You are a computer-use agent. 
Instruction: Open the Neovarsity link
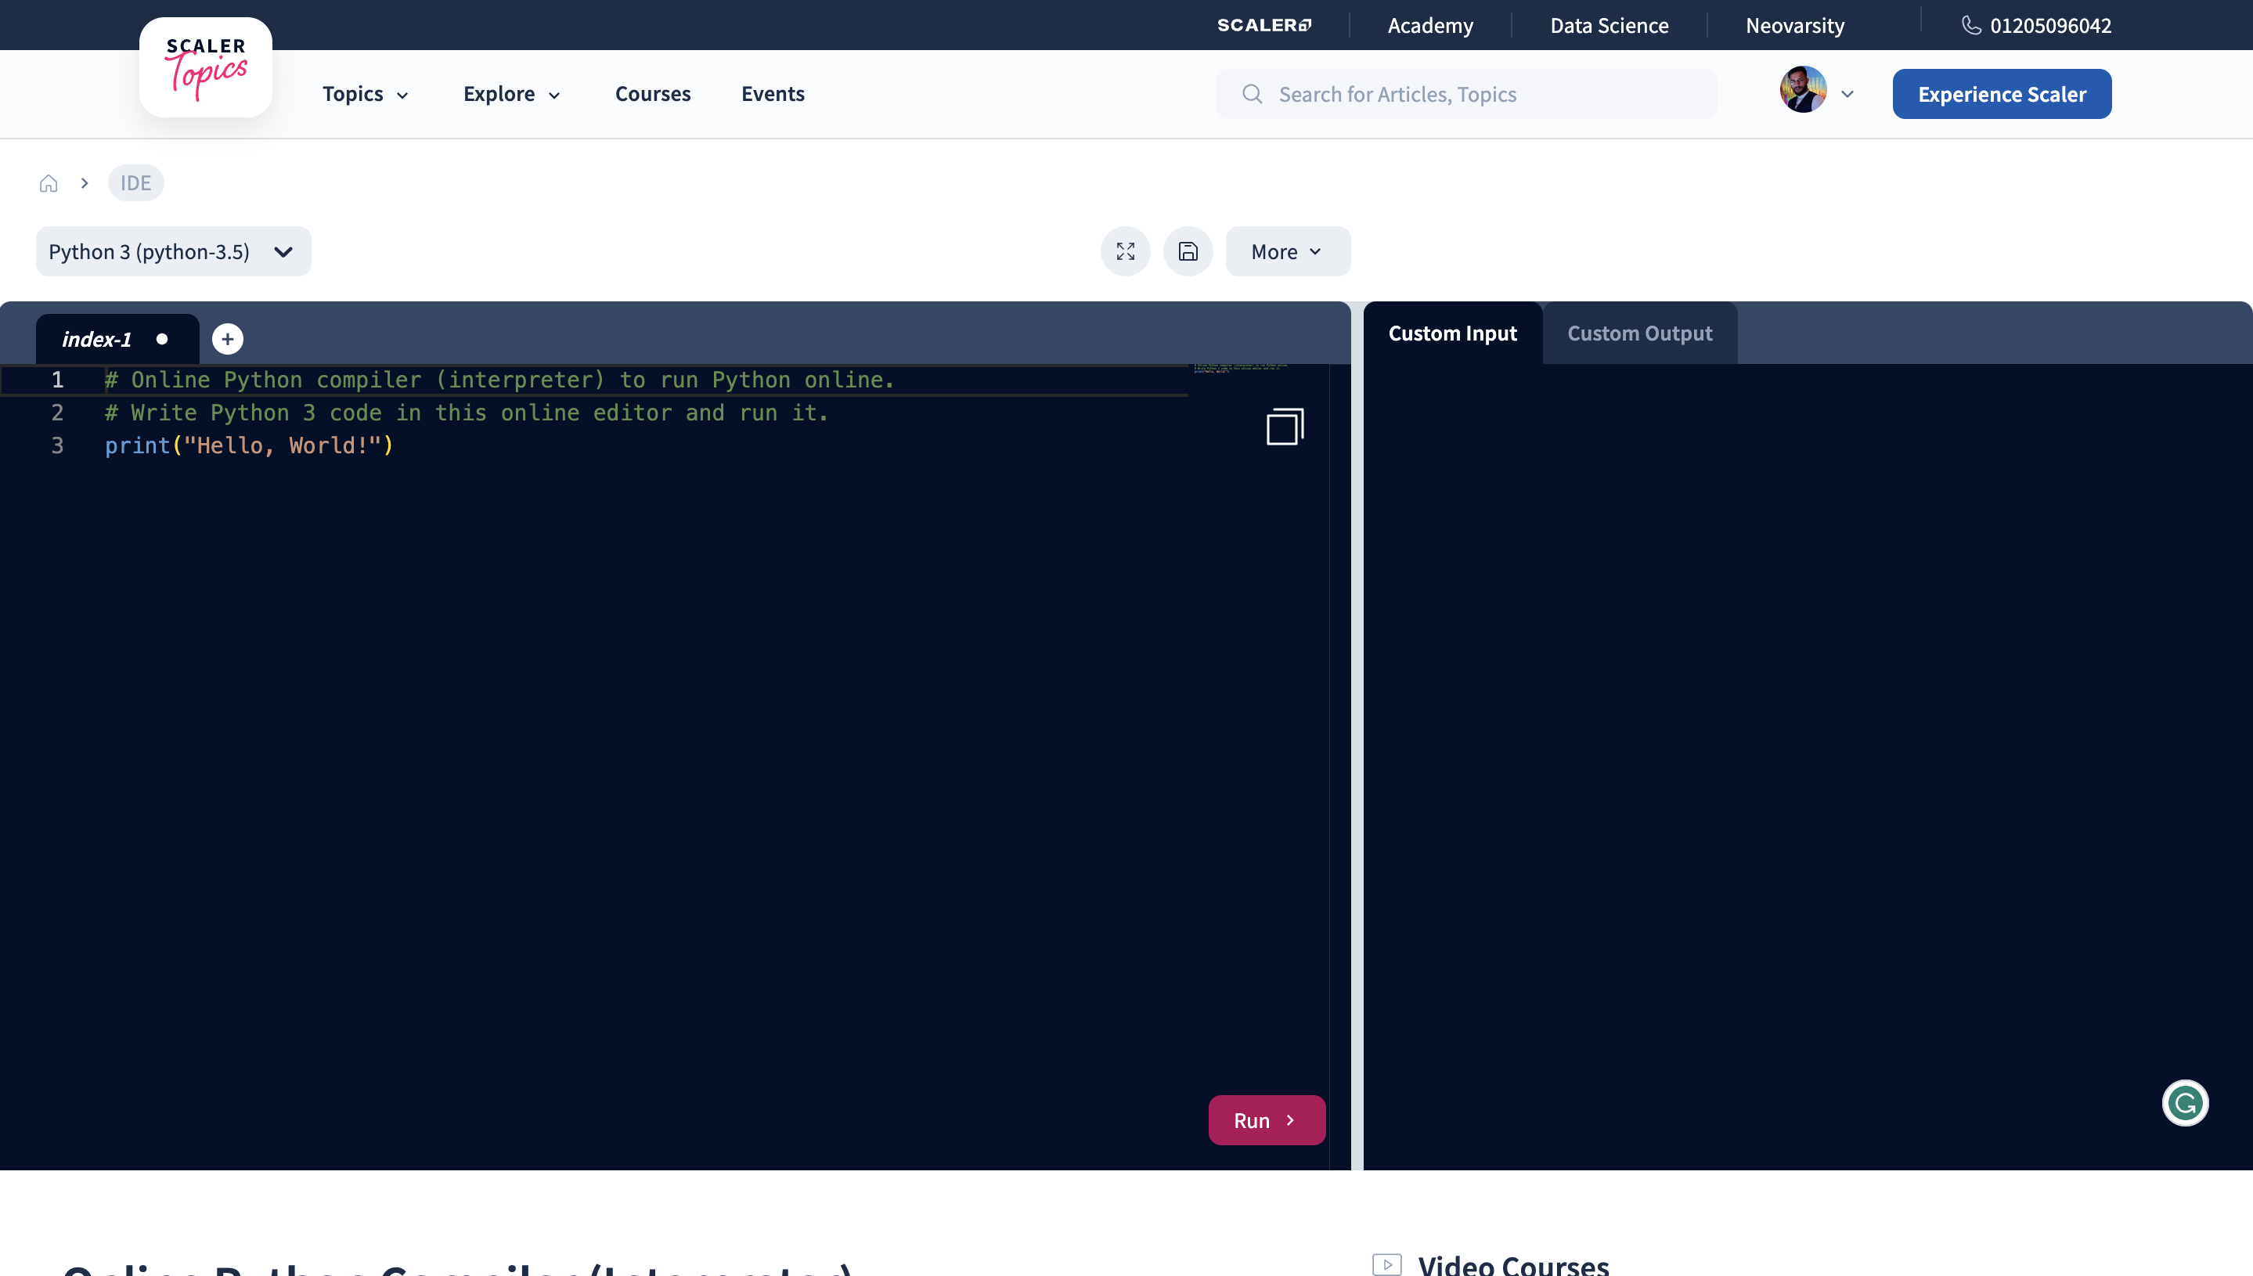click(1795, 25)
